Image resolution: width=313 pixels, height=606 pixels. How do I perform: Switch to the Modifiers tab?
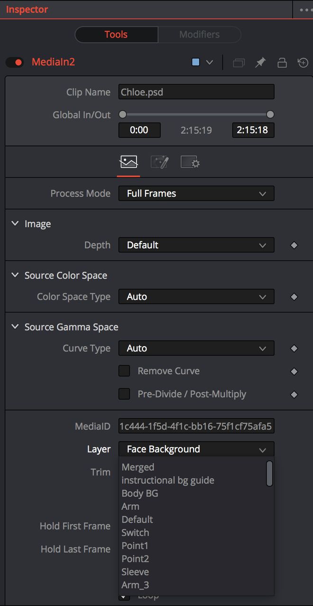[199, 34]
